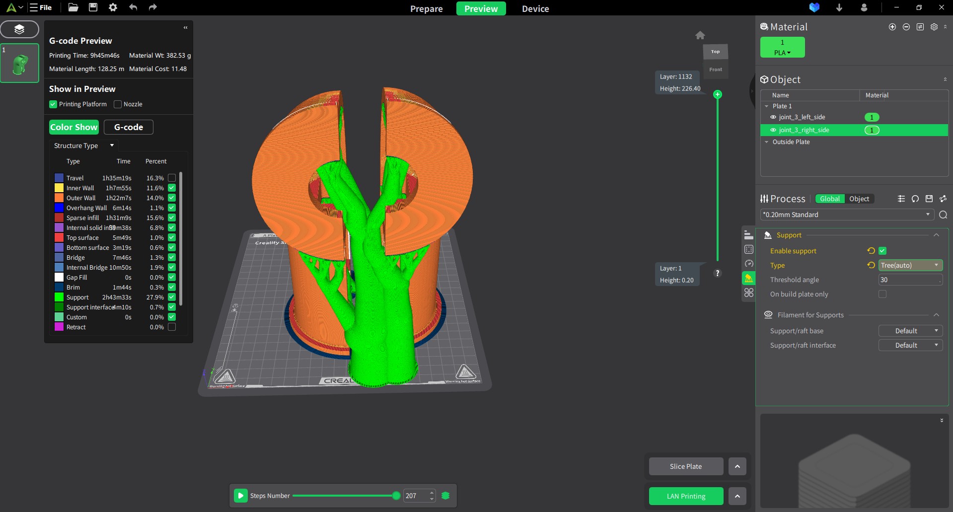Open the Speed settings gauge icon
The height and width of the screenshot is (512, 953).
(x=749, y=263)
